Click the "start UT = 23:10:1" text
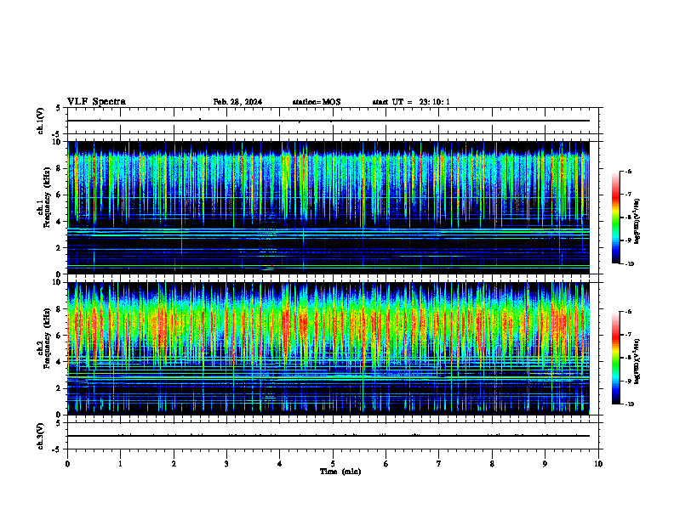674x520 pixels. pos(411,102)
